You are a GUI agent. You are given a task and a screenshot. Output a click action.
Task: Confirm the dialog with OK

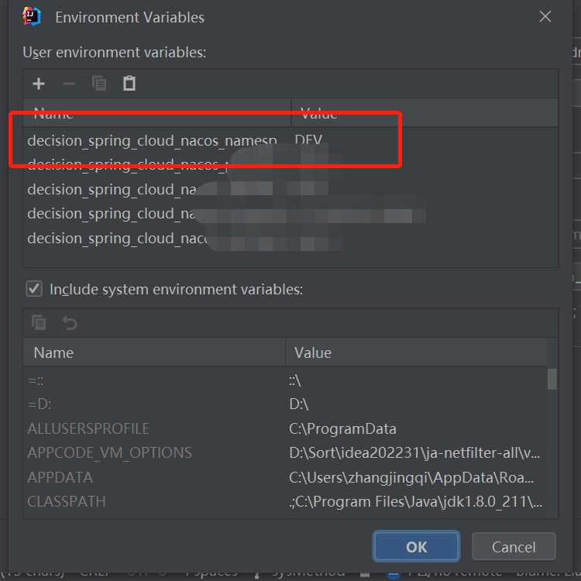tap(416, 547)
